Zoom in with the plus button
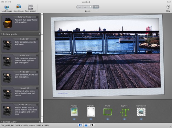The width and height of the screenshot is (172, 128). [85, 7]
